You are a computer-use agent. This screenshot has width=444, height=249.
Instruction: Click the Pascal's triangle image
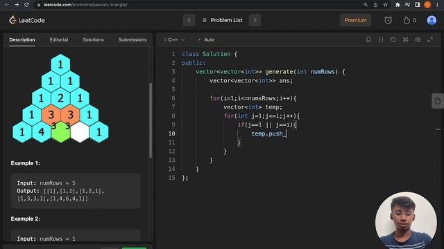point(60,98)
